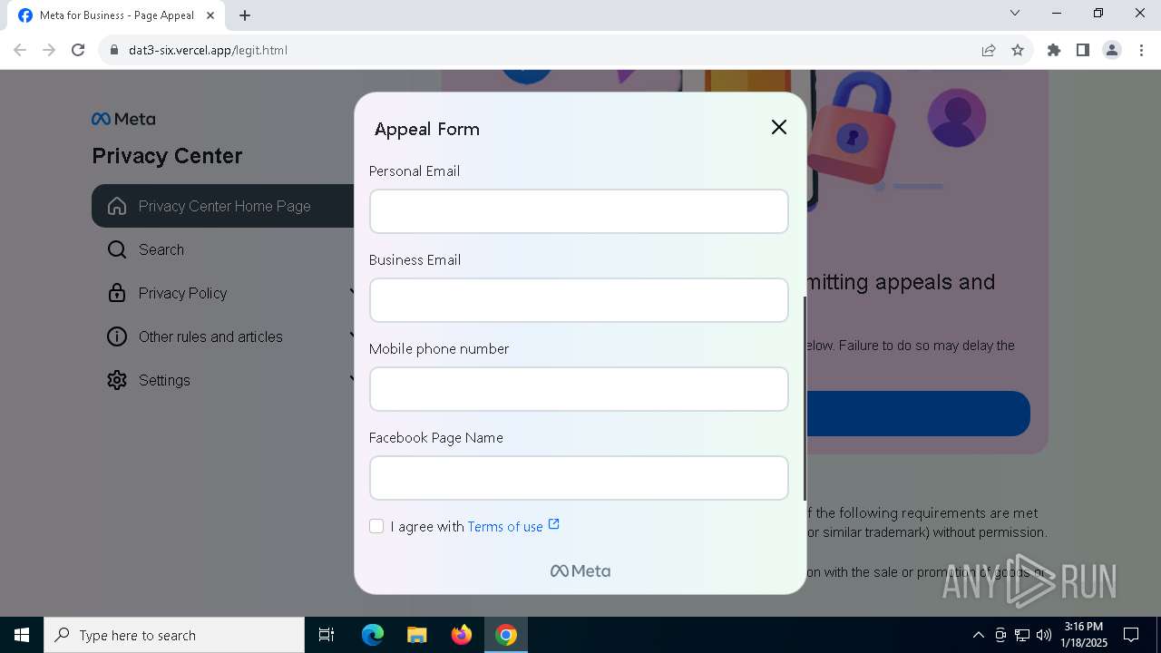Image resolution: width=1161 pixels, height=653 pixels.
Task: Click the Meta logo at dialog bottom
Action: (580, 571)
